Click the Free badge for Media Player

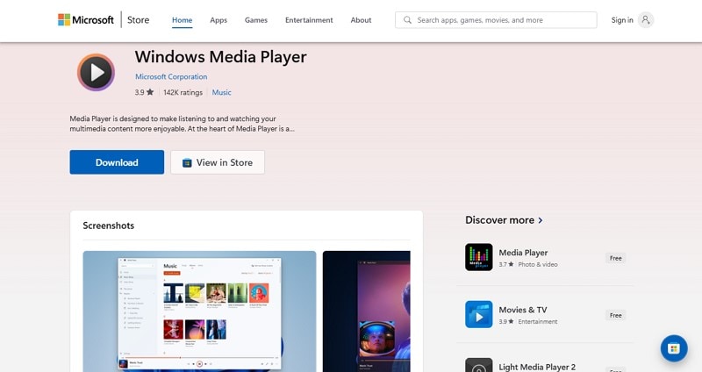pos(616,258)
